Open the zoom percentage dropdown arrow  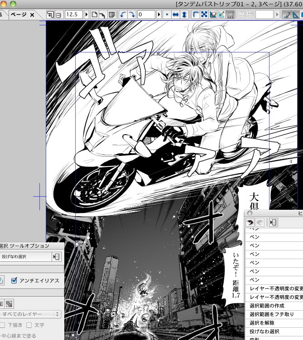coord(87,14)
